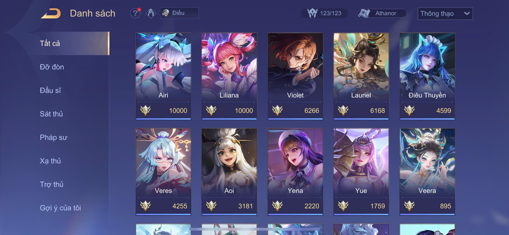The height and width of the screenshot is (235, 509).
Task: Click Veera's mastery emblem icon
Action: click(409, 206)
